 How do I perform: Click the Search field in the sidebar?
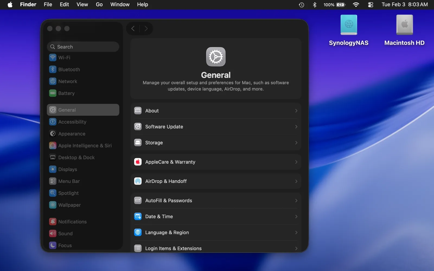point(83,47)
